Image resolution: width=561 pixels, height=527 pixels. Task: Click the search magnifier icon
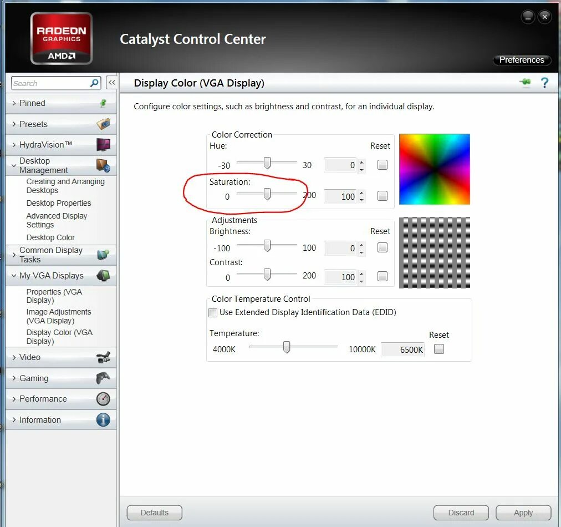tap(94, 83)
